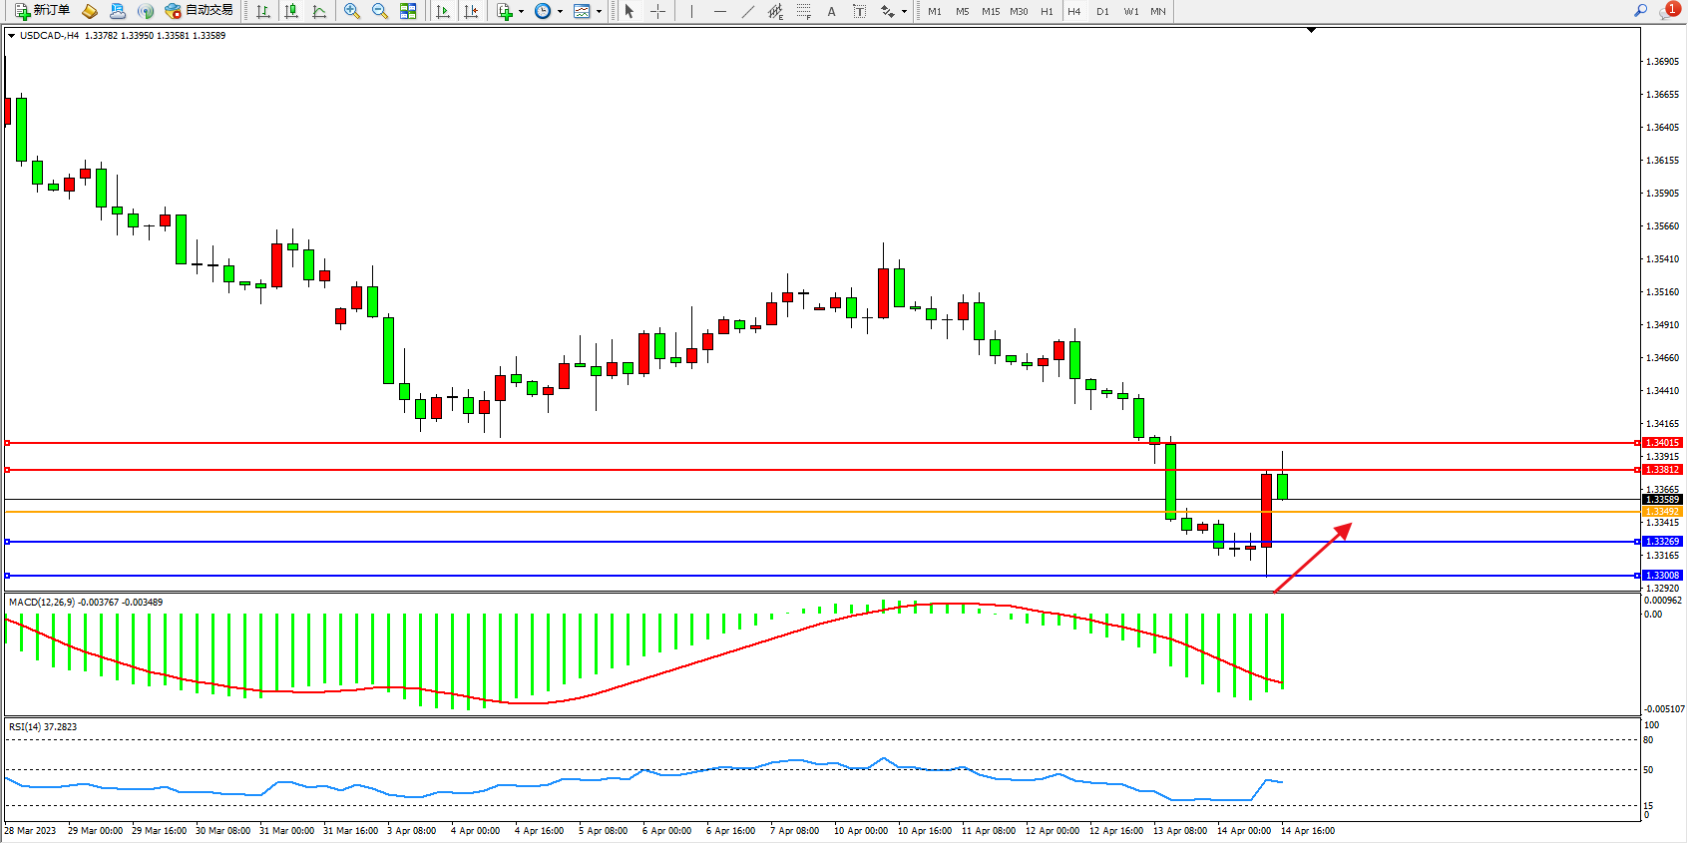The height and width of the screenshot is (844, 1688).
Task: Zoom out of the chart
Action: pos(380,11)
